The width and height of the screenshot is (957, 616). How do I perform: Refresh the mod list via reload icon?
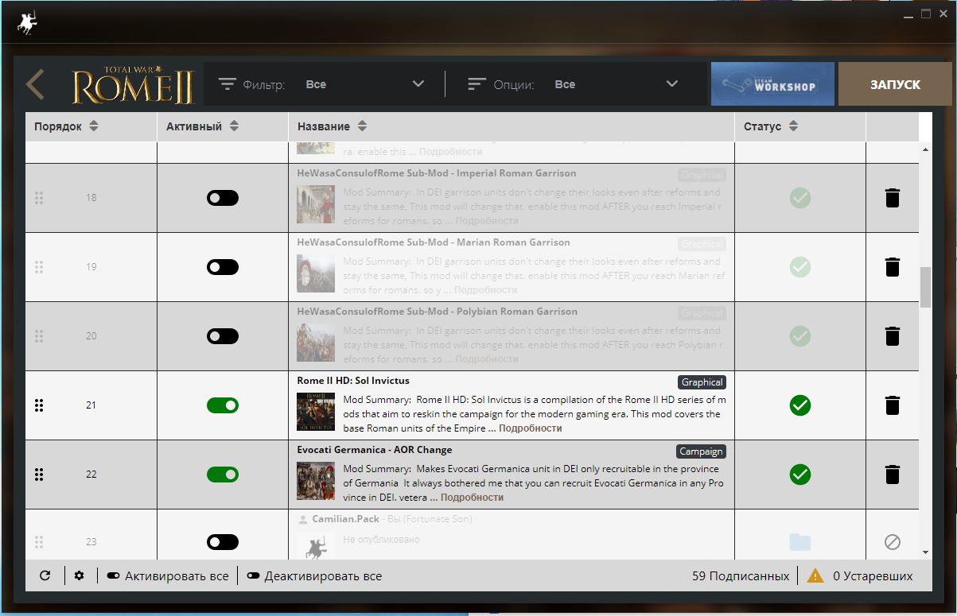[x=45, y=575]
